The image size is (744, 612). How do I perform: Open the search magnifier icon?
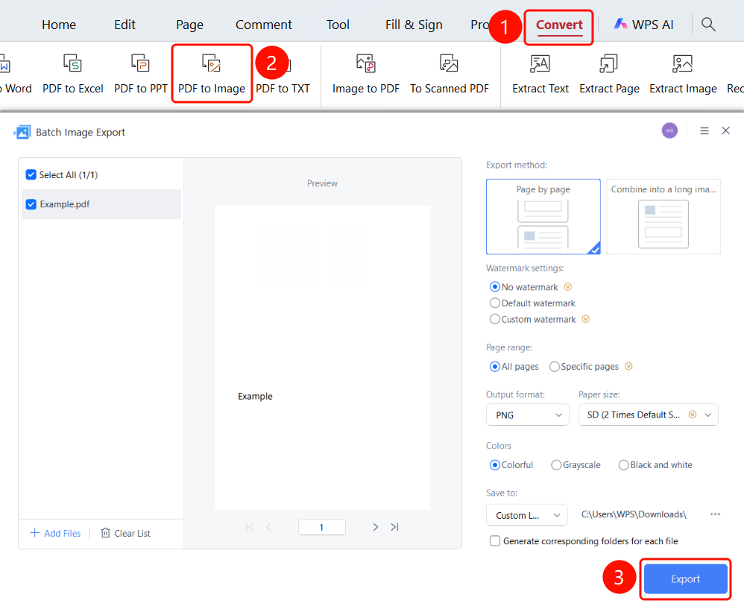pyautogui.click(x=708, y=24)
